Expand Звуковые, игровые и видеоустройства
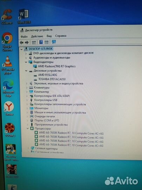Screen dimensions: 142x190 [x=27, y=83]
